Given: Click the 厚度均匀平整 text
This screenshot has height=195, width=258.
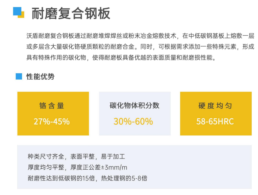Looking at the screenshot, I should click(x=46, y=167).
